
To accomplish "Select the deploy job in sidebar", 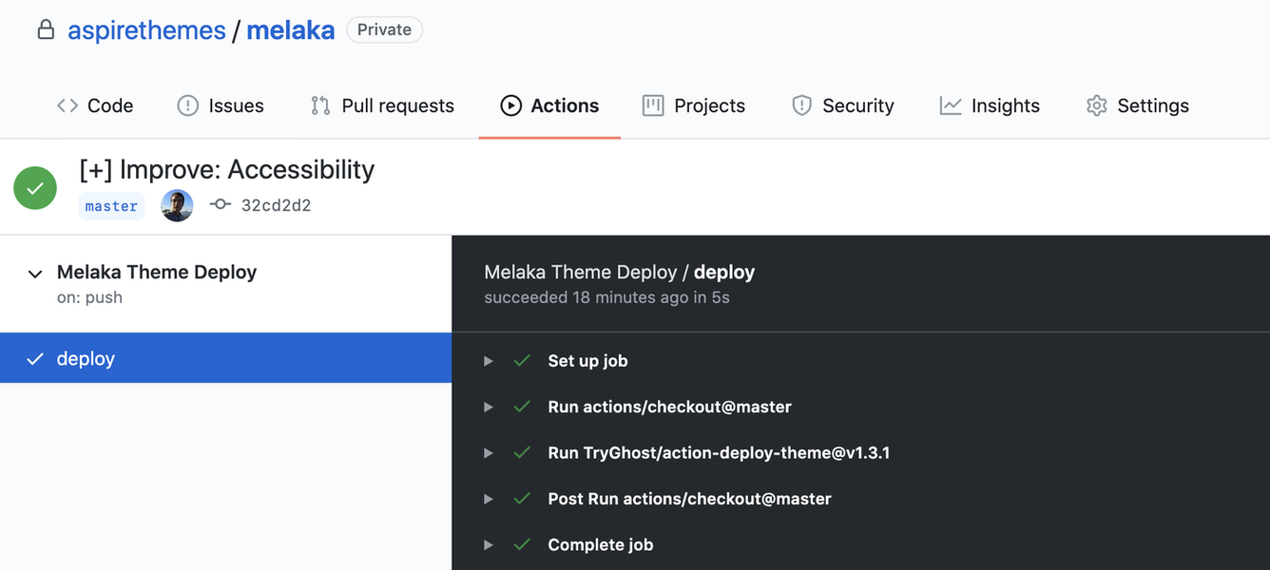I will 225,358.
